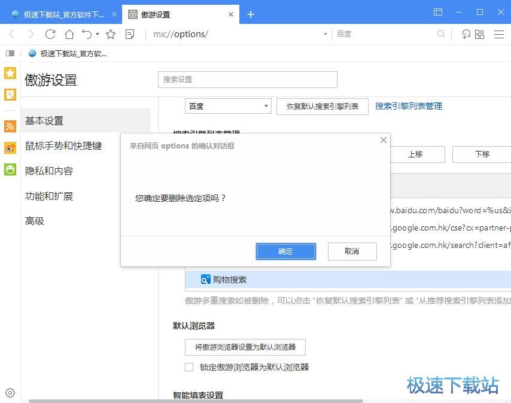This screenshot has height=403, width=511.
Task: Open green smiley icon in sidebar
Action: (10, 169)
